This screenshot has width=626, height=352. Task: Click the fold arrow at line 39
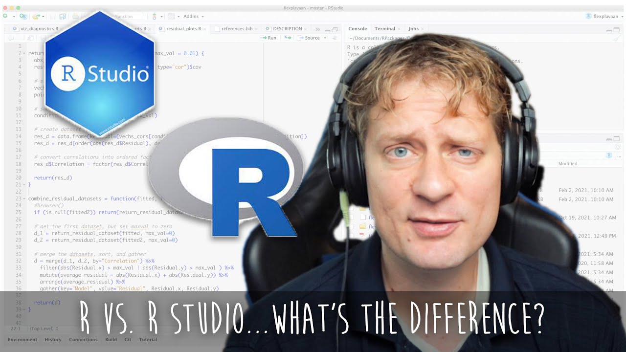[24, 310]
